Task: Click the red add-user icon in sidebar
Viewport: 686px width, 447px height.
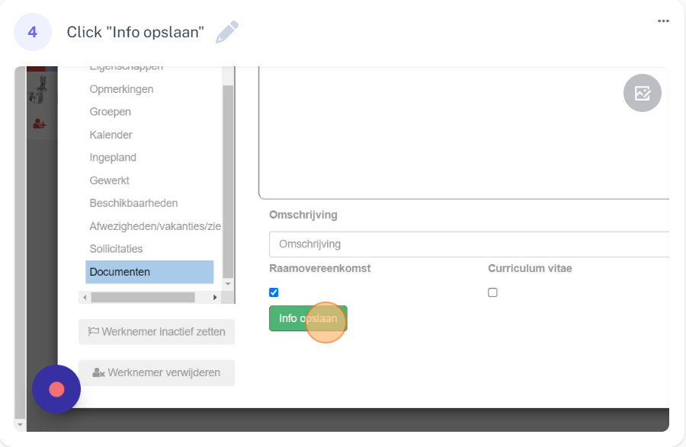Action: click(40, 124)
